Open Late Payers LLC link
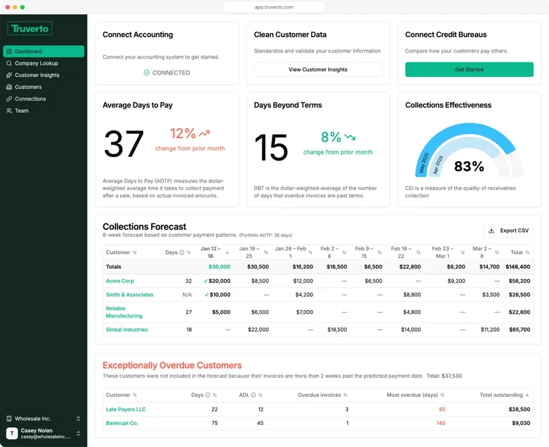The width and height of the screenshot is (549, 447). [x=126, y=410]
